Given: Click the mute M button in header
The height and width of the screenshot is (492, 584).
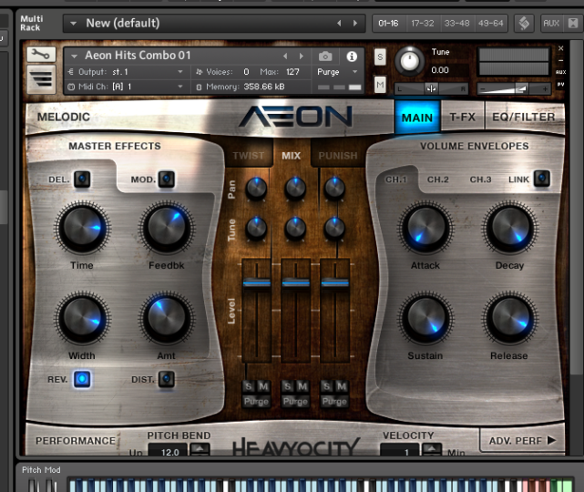Looking at the screenshot, I should (x=379, y=85).
